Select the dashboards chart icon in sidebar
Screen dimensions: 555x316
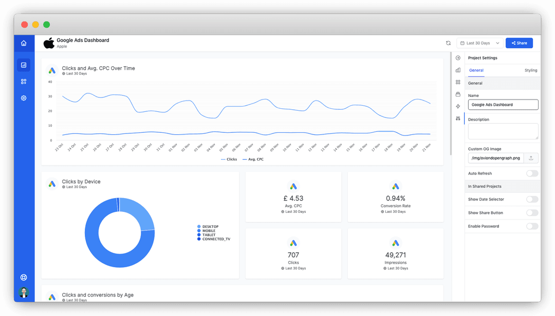coord(24,65)
